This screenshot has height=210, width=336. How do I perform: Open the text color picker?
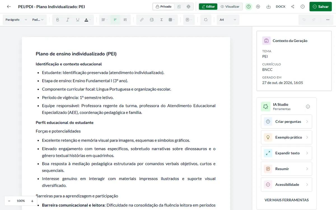(87, 20)
